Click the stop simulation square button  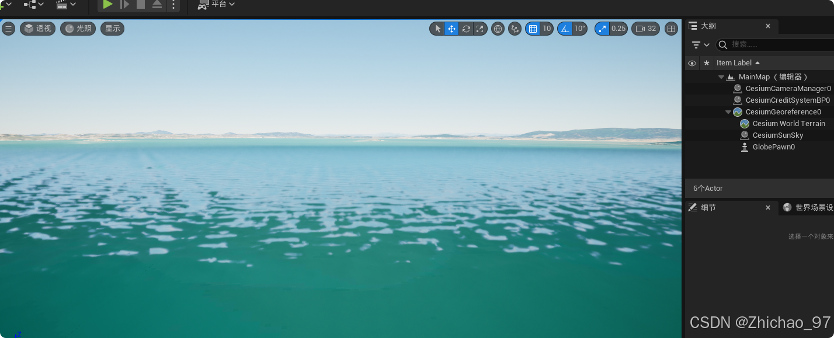click(x=141, y=5)
